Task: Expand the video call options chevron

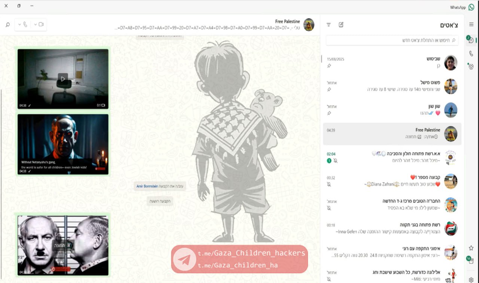Action: (35, 25)
